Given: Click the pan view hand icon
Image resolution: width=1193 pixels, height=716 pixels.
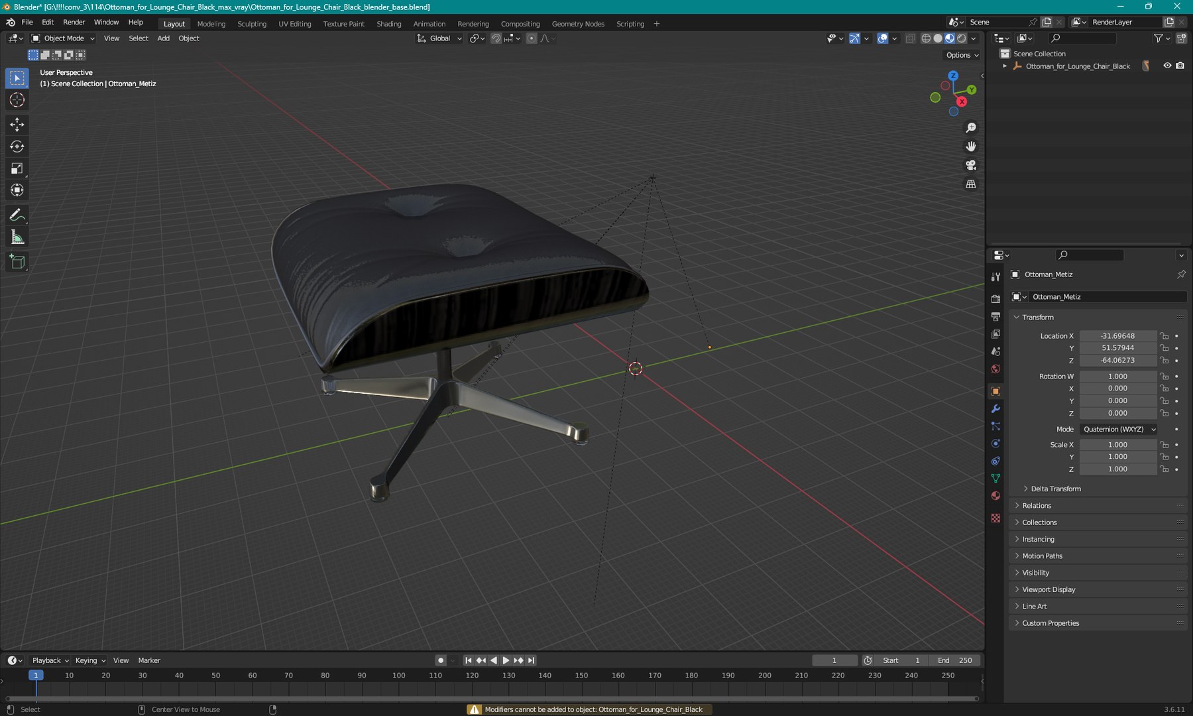Looking at the screenshot, I should (971, 146).
